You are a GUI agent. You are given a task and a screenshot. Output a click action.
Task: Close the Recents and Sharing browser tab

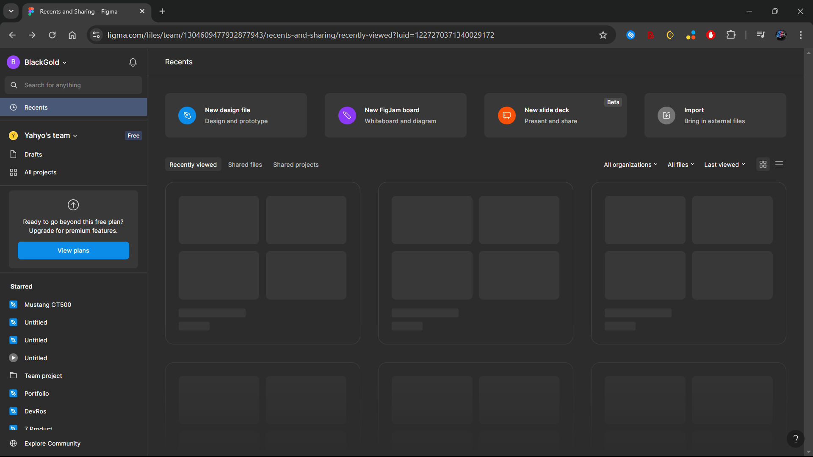click(142, 11)
